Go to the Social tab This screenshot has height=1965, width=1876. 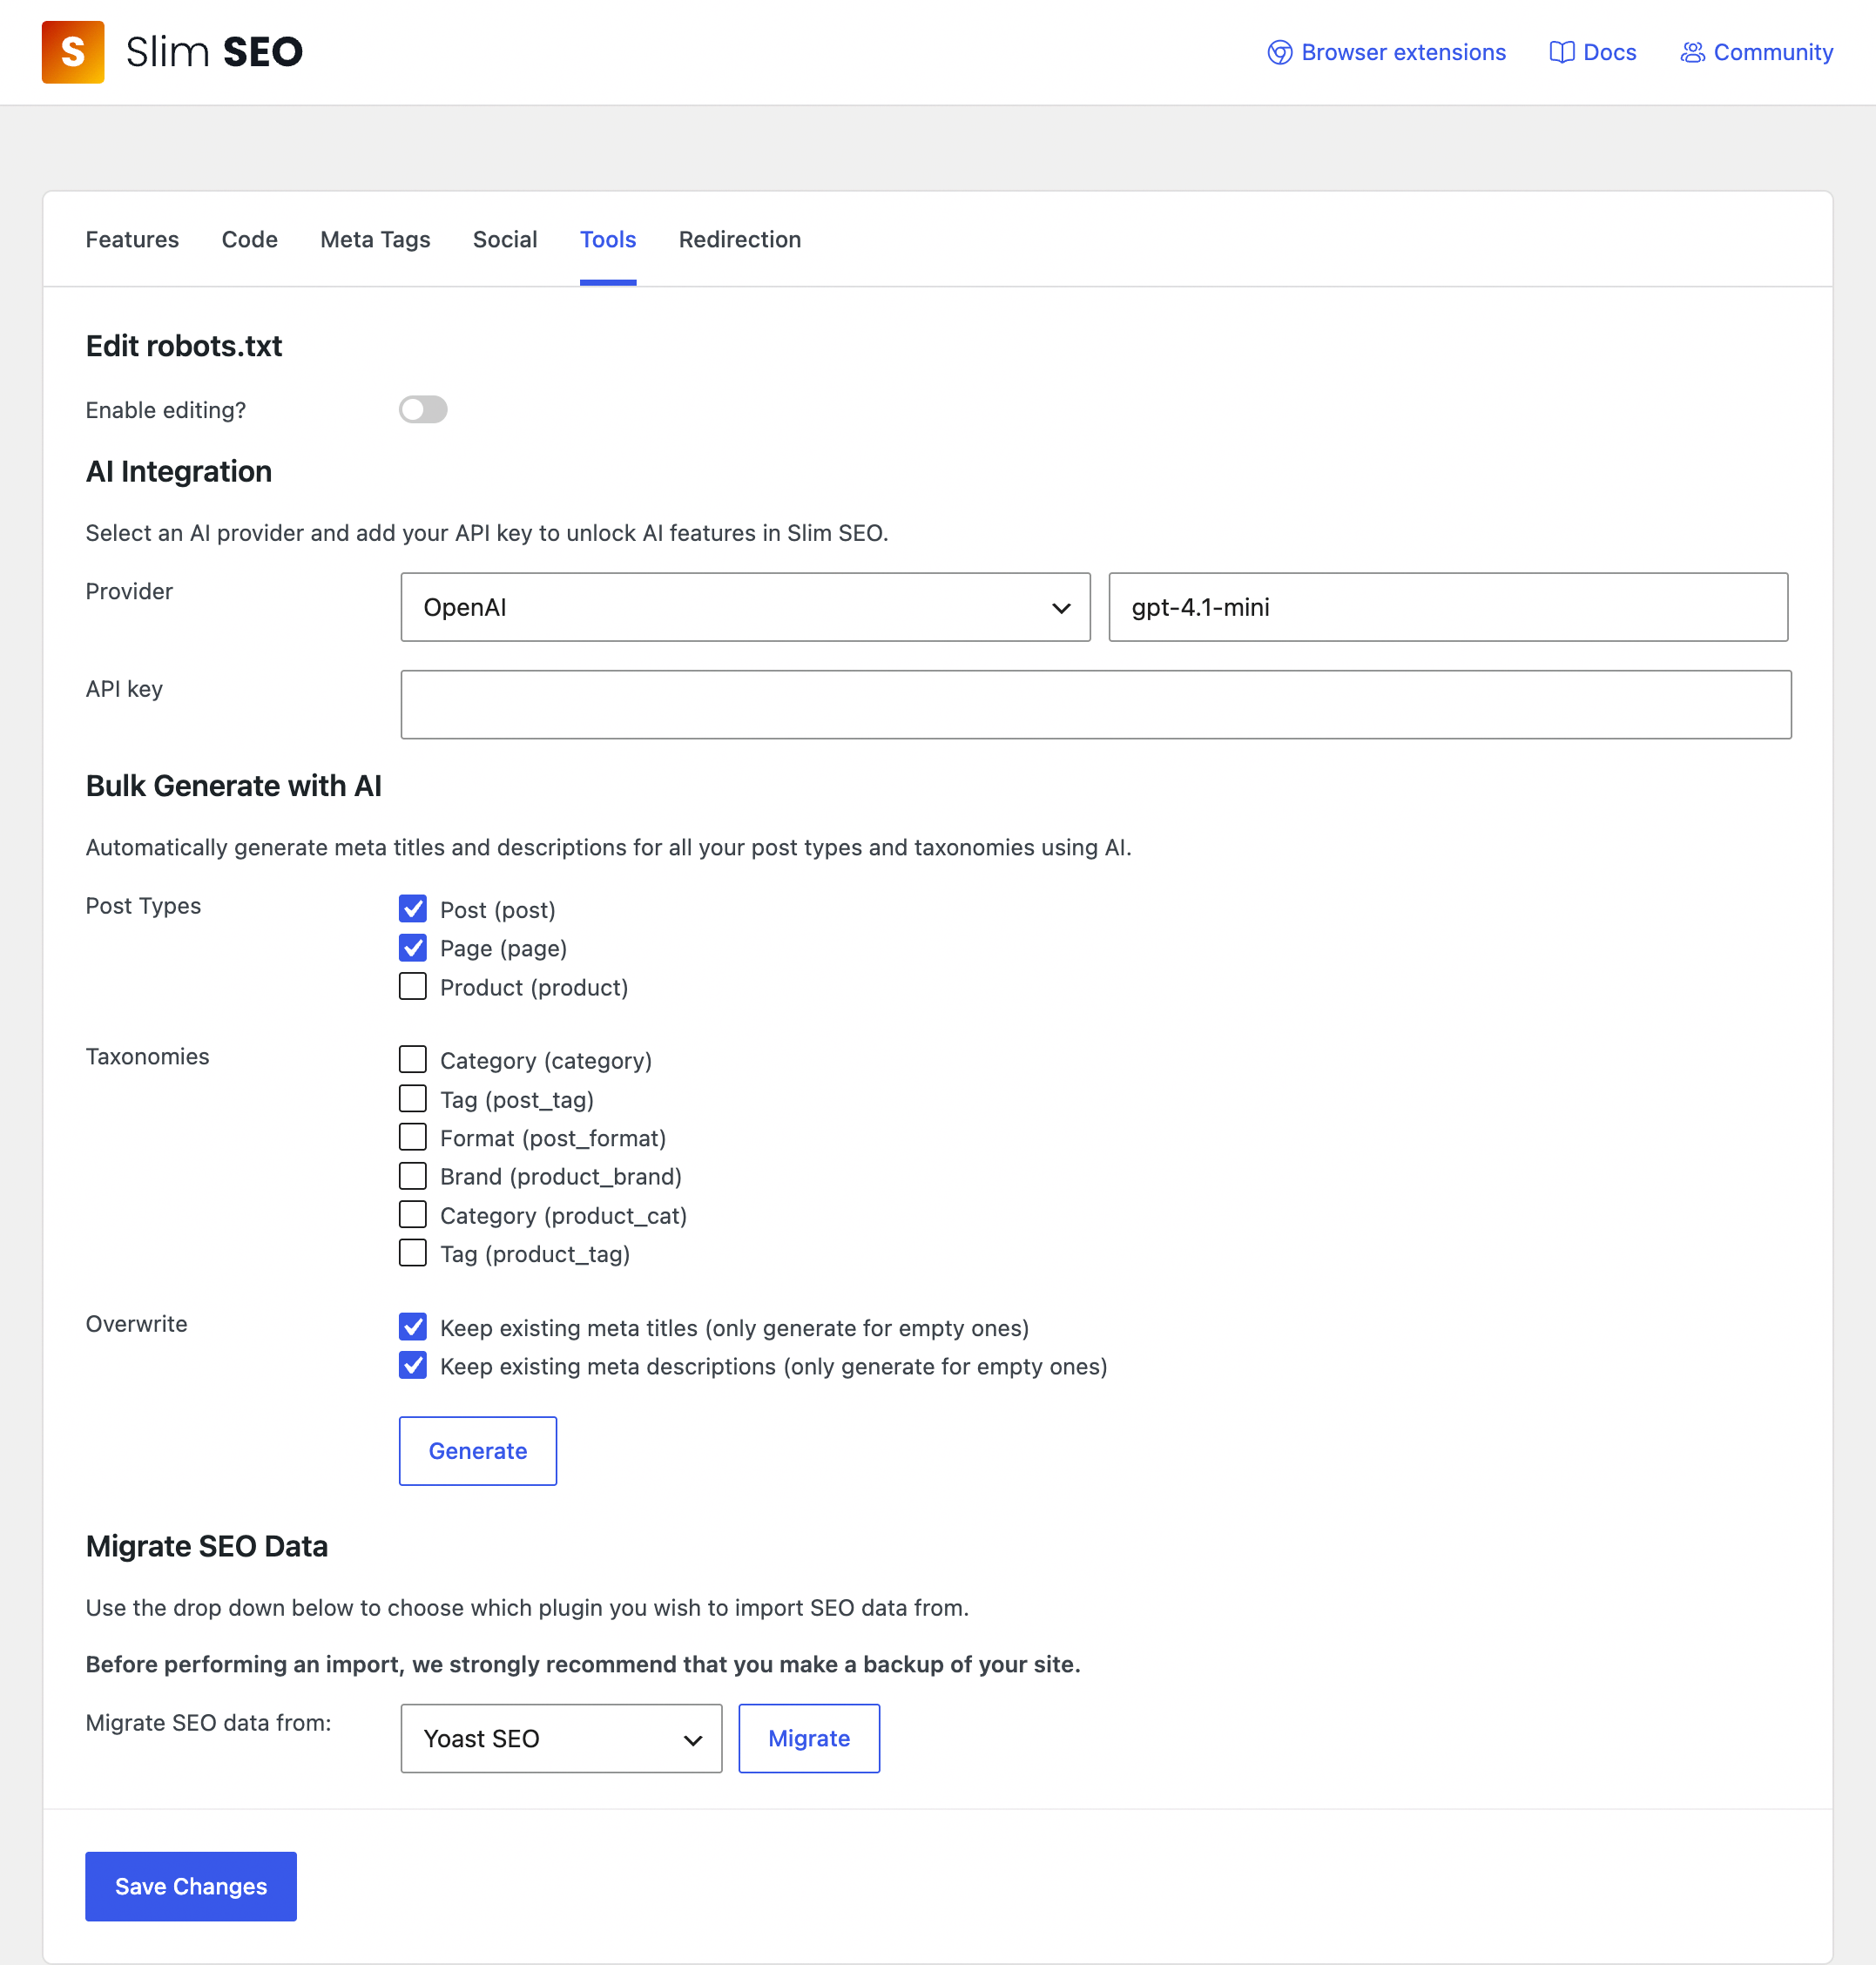[x=505, y=239]
